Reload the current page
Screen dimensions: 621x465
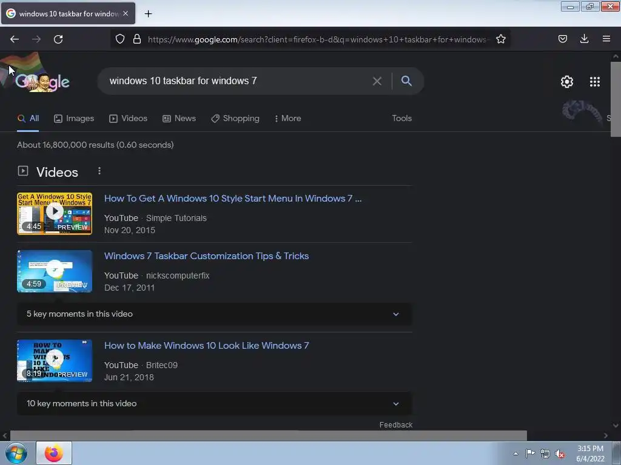click(58, 39)
